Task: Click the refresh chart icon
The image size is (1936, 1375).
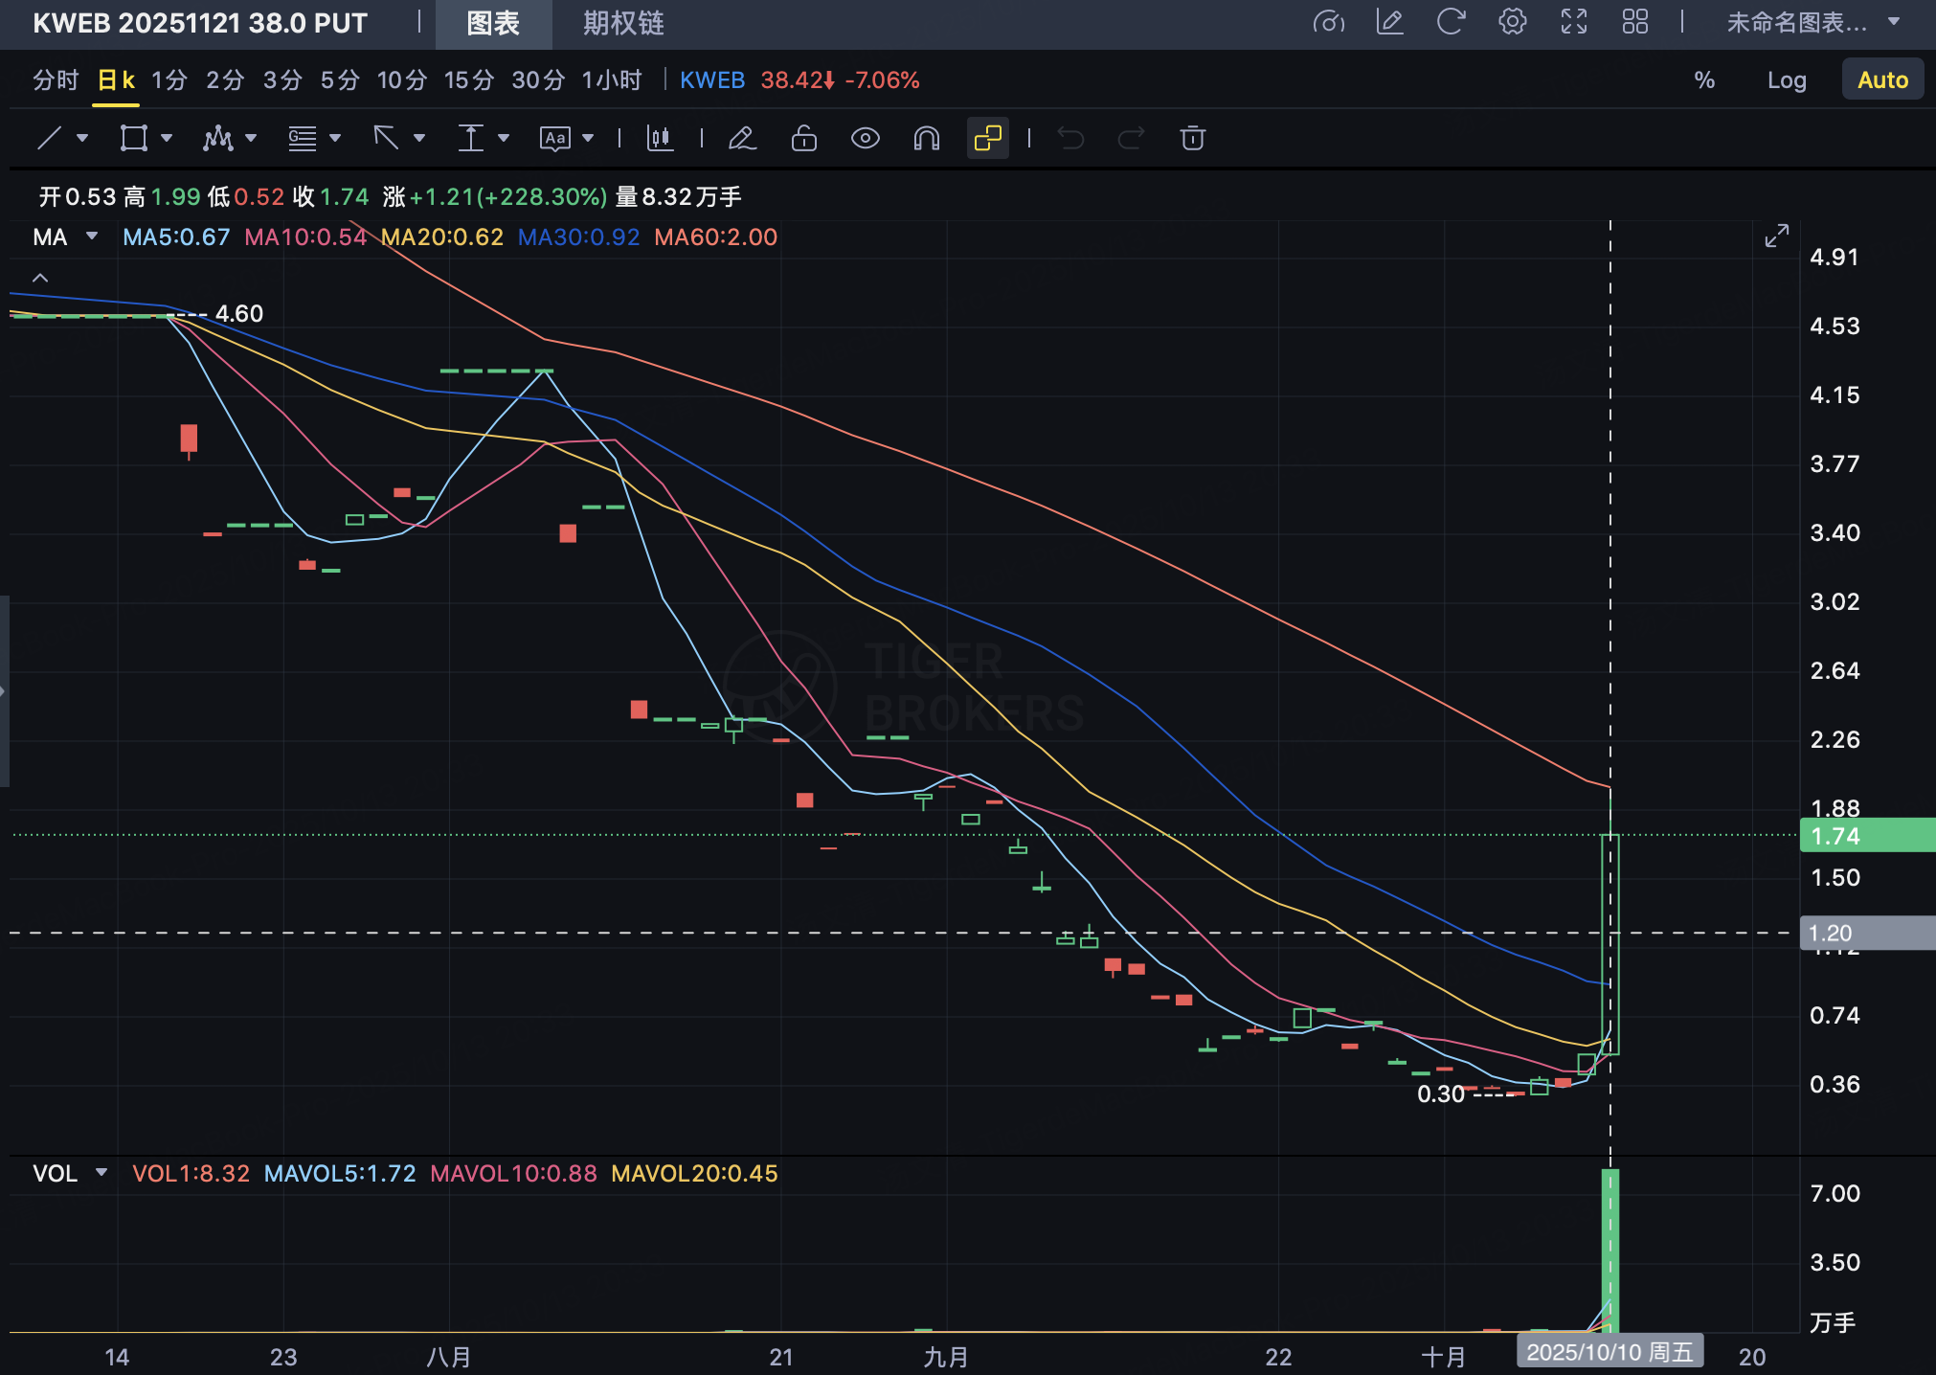Action: point(1451,22)
